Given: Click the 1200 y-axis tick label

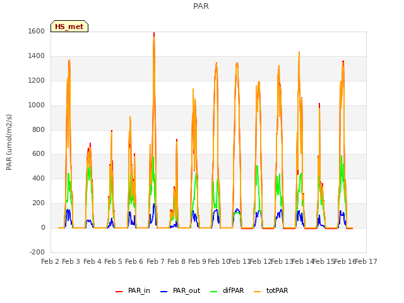Looking at the screenshot, I should click(x=37, y=81).
